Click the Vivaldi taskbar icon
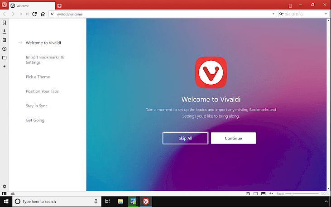Screen dimensions: 331x207 (146, 202)
